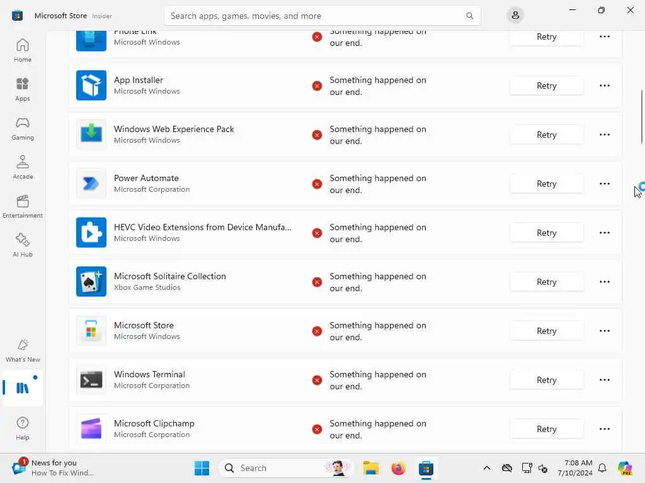Image resolution: width=645 pixels, height=483 pixels.
Task: Open the clock and date flyout
Action: pyautogui.click(x=575, y=468)
